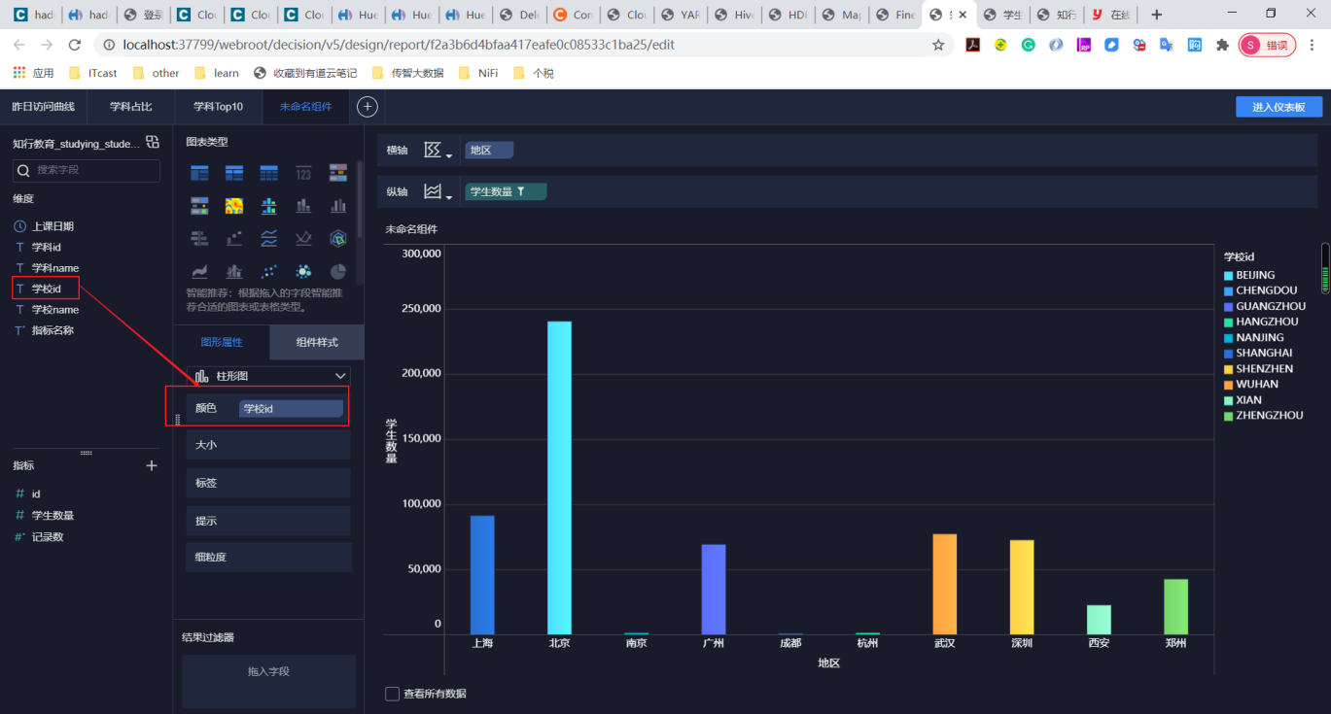The width and height of the screenshot is (1331, 714).
Task: Open the ITcast bookmark folder
Action: pyautogui.click(x=93, y=73)
